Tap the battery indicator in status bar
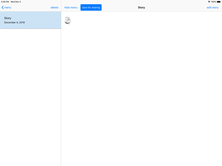 pyautogui.click(x=219, y=2)
